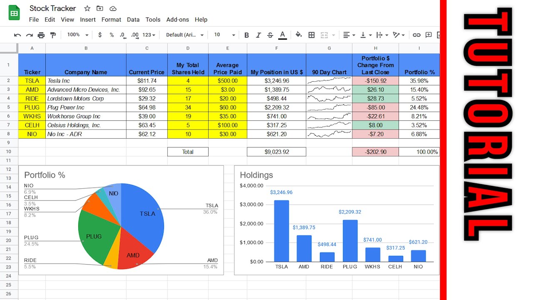Select the $9,023.92 total cell

click(x=276, y=152)
